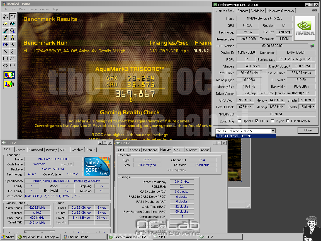
Task: Open the Image menu in Paint
Action: pos(33,9)
